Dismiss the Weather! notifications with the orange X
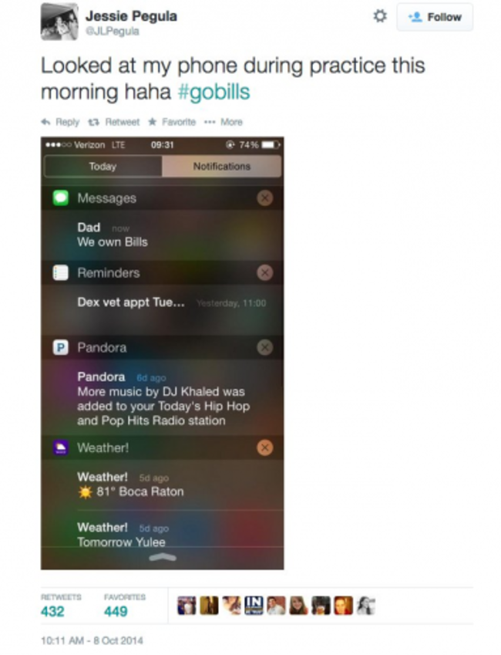 tap(264, 447)
